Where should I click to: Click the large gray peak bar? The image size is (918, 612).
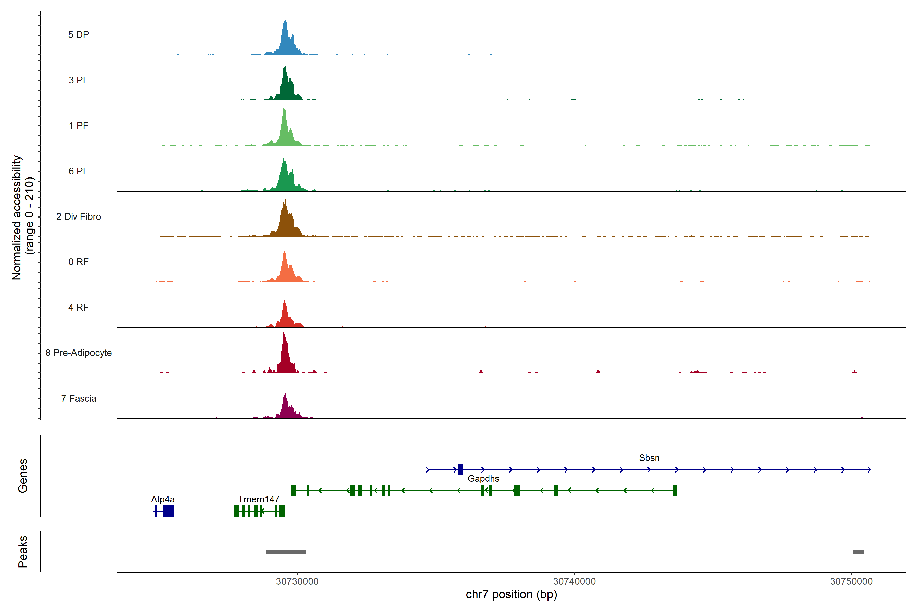pos(286,552)
